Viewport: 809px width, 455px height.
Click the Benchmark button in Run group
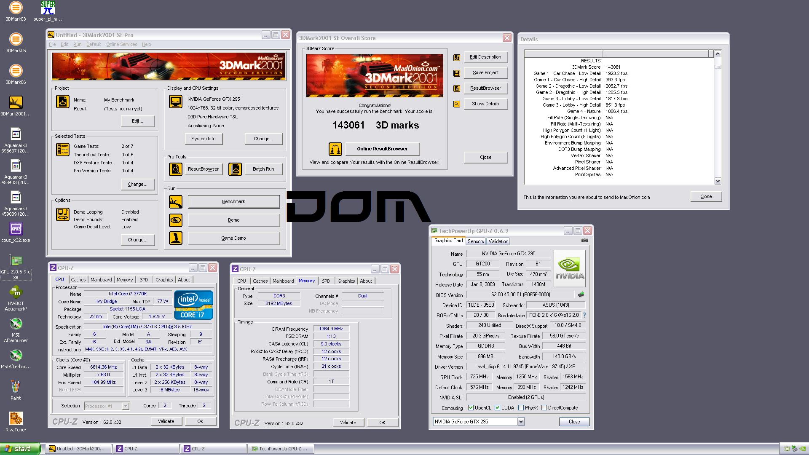click(x=233, y=201)
